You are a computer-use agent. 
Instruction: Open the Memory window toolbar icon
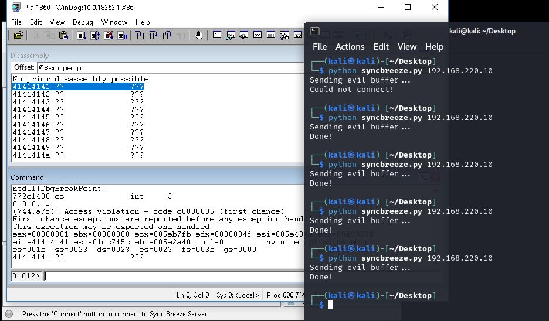(270, 35)
